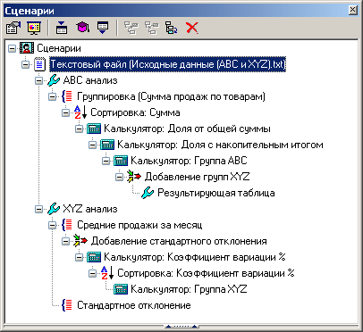
Task: Select Группировка (Сумма продаж по товарам)
Action: click(171, 96)
